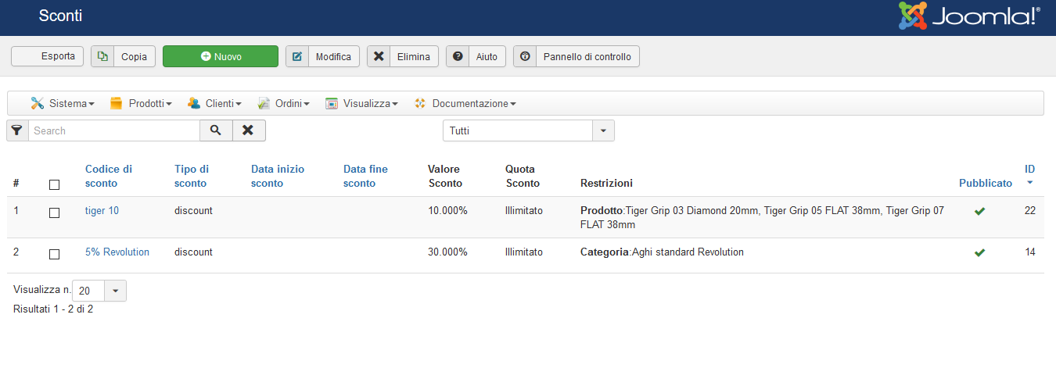Click the Pannello di controllo icon
The image size is (1056, 386).
click(525, 57)
